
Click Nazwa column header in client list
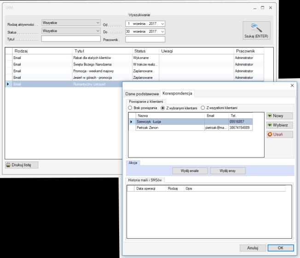170,116
